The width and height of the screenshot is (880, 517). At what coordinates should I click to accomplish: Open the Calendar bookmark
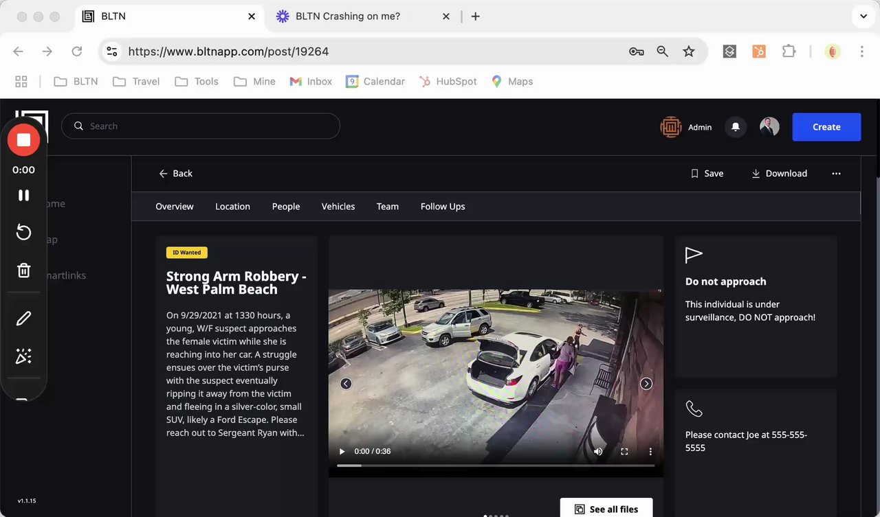(x=375, y=82)
